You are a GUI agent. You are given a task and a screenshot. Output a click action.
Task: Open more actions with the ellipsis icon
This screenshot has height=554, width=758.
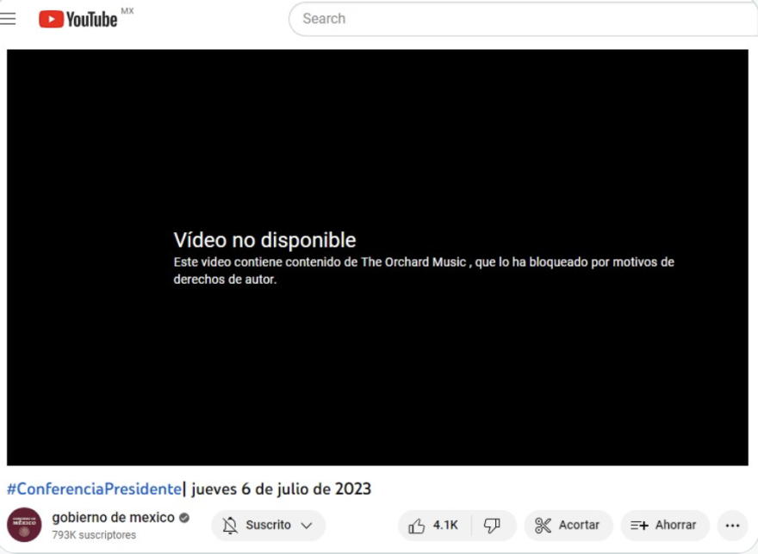click(x=732, y=525)
